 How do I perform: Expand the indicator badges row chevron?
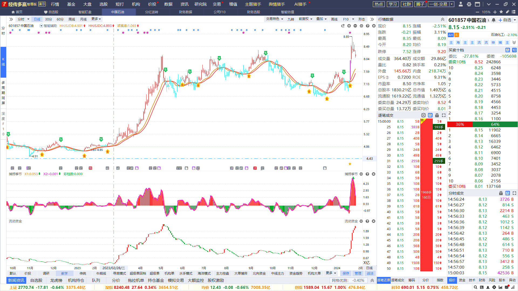514,43
